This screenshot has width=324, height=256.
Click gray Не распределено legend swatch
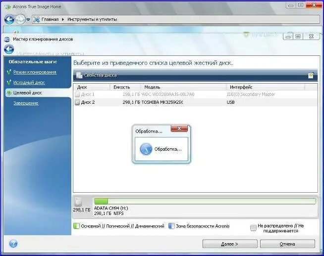pos(253,228)
